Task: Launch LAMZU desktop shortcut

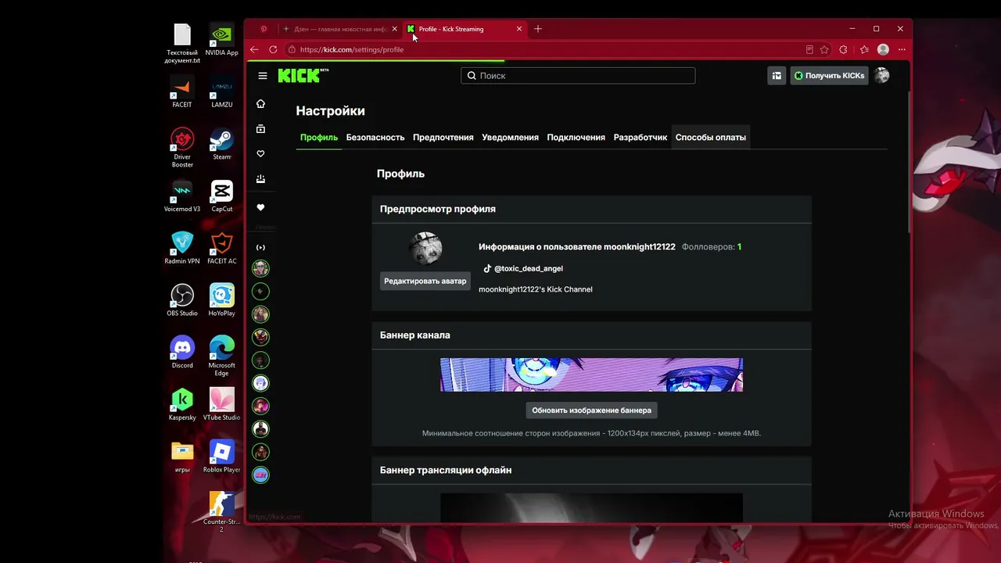Action: [x=222, y=91]
